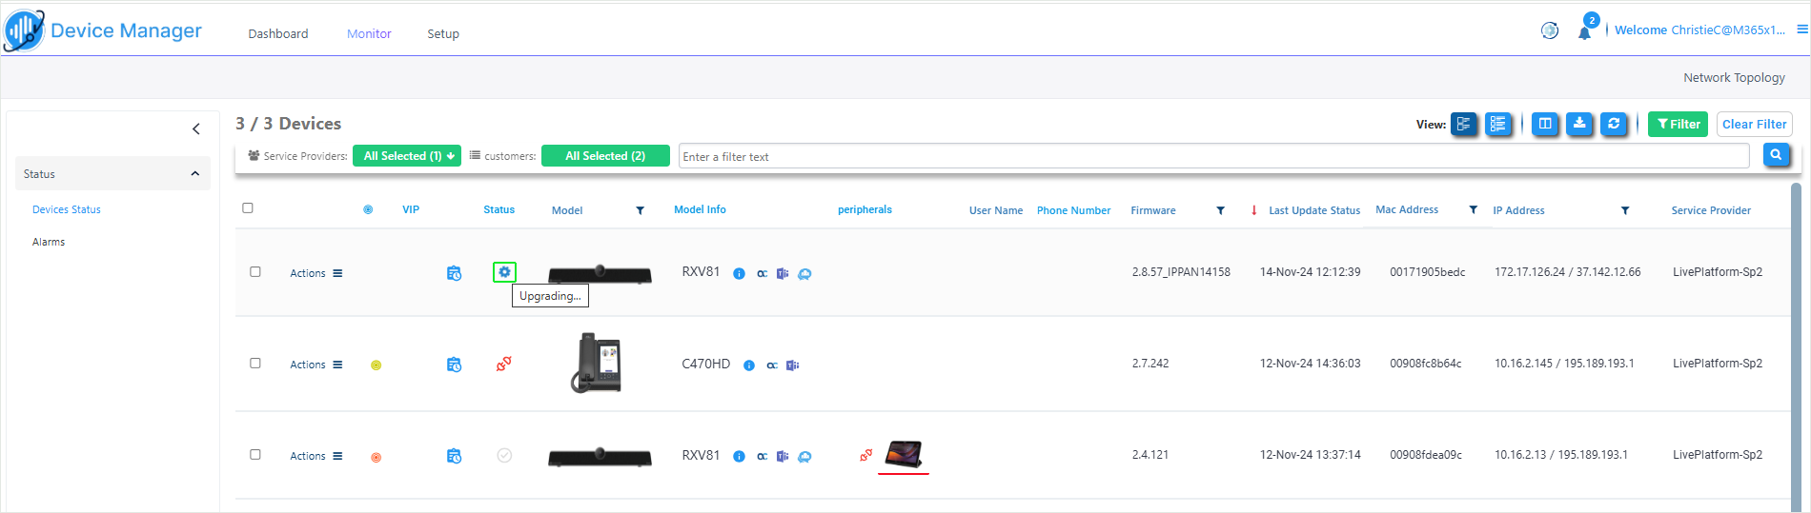Click the green Filter button

click(1679, 124)
